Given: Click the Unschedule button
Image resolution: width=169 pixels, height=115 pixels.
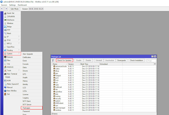Looking at the screenshot, I should 110,60.
